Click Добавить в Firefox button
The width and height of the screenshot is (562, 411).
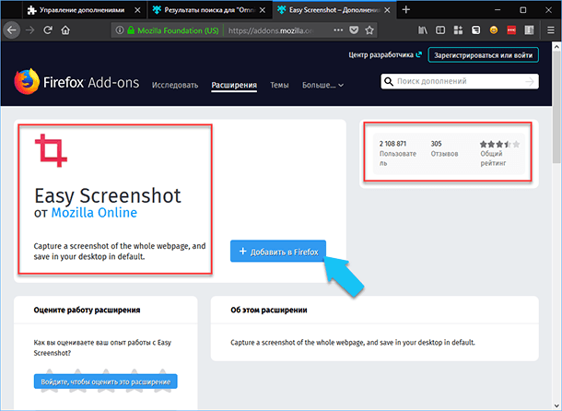[x=277, y=252]
